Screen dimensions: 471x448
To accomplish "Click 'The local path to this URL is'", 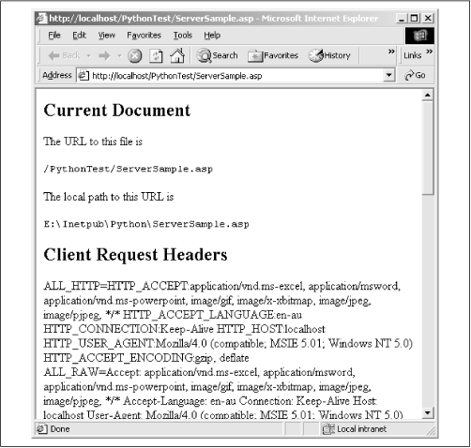I will (x=109, y=197).
